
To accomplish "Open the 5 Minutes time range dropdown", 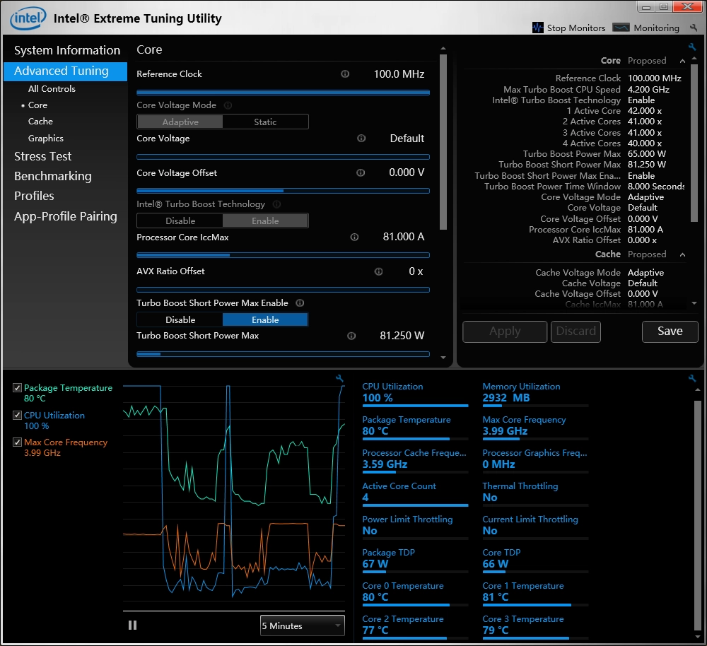I will pos(302,626).
